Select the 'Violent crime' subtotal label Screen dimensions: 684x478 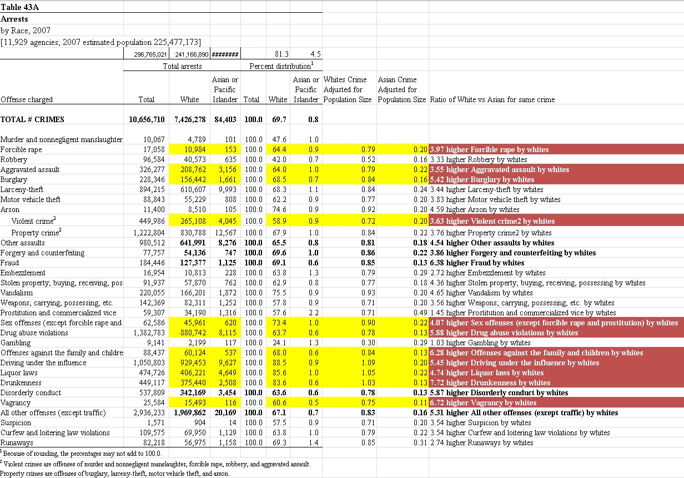tap(33, 221)
